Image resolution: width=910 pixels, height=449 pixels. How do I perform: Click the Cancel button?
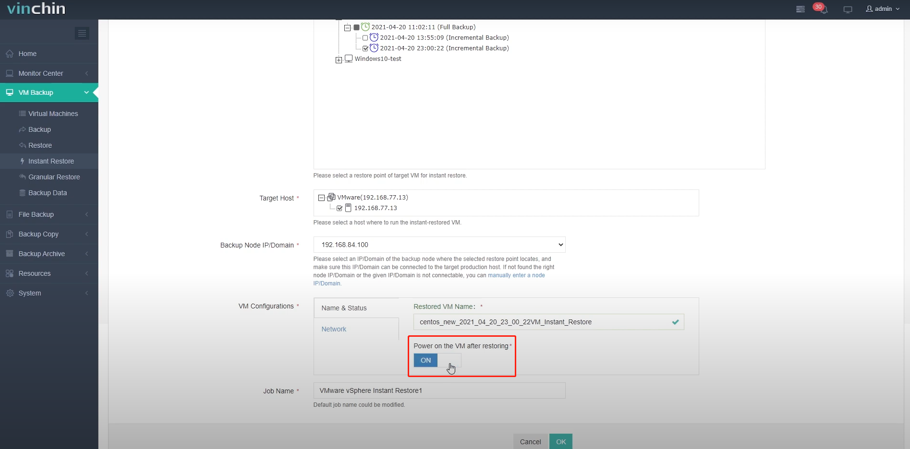(530, 442)
